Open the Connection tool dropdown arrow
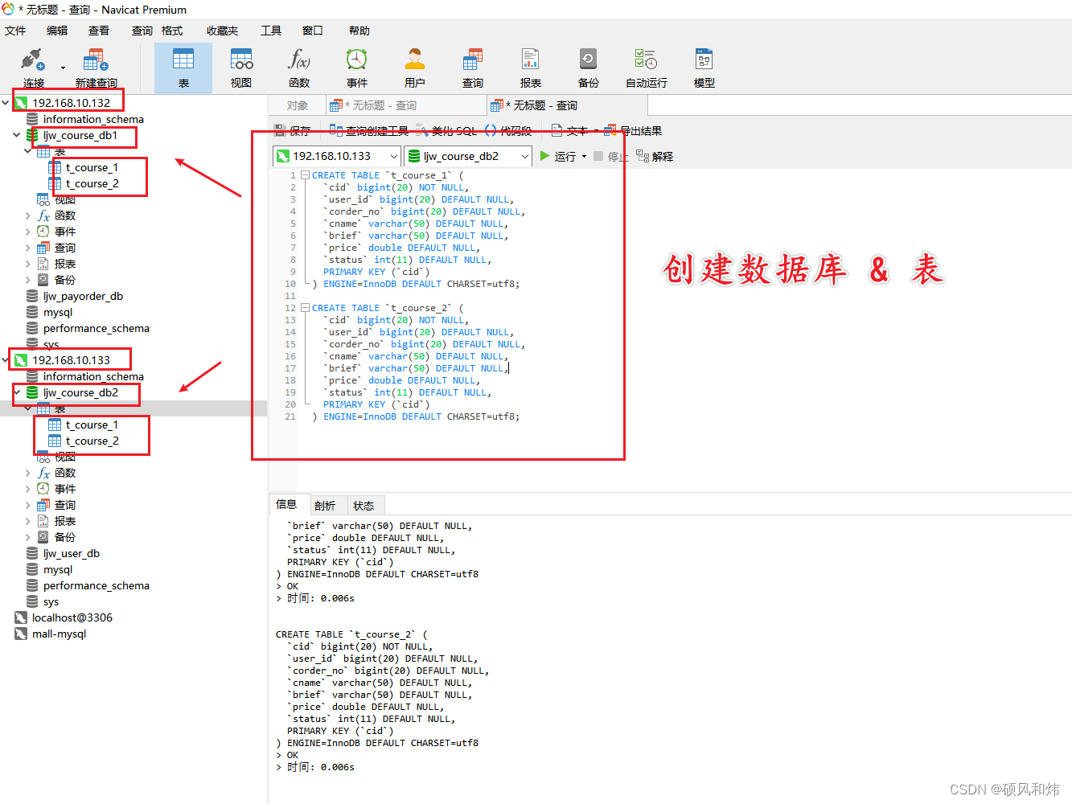This screenshot has width=1072, height=804. pyautogui.click(x=63, y=68)
